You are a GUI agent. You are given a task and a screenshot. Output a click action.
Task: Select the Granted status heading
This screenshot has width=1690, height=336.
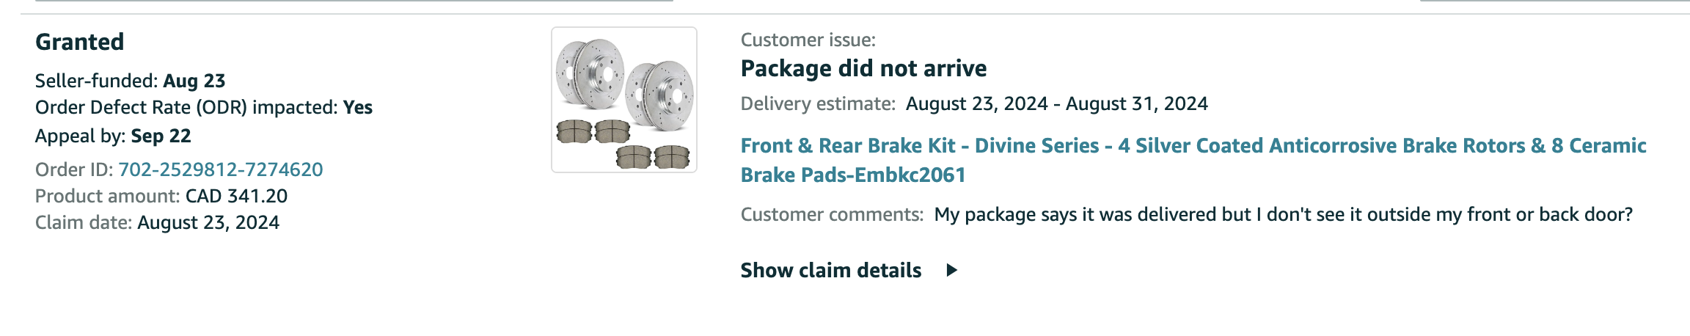pos(80,42)
